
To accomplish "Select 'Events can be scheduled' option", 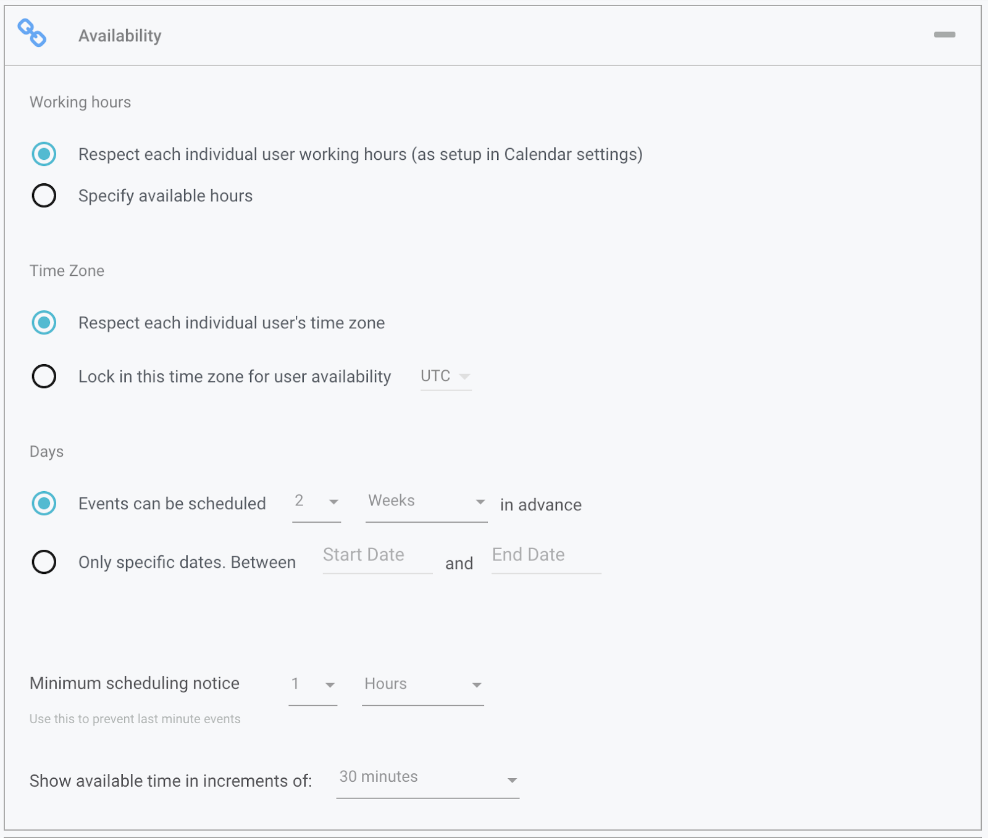I will point(44,504).
